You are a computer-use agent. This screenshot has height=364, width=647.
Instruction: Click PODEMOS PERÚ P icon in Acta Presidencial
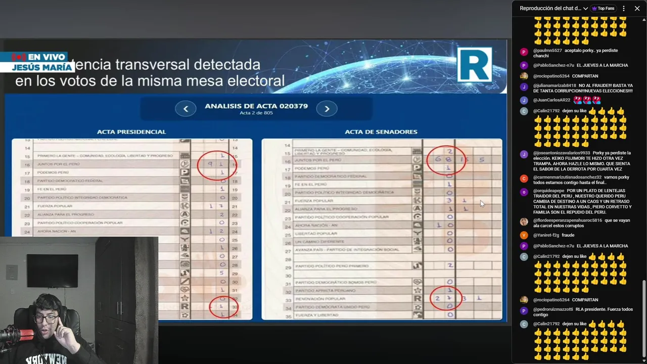[x=185, y=172]
